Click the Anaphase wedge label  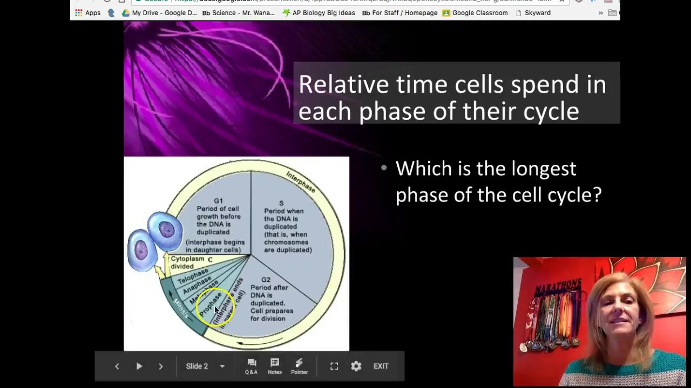197,286
